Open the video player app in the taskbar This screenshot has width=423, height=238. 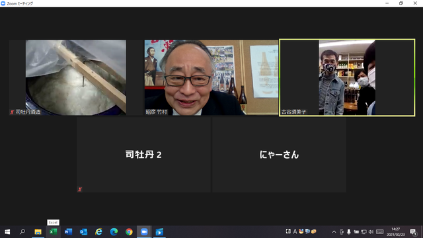159,232
